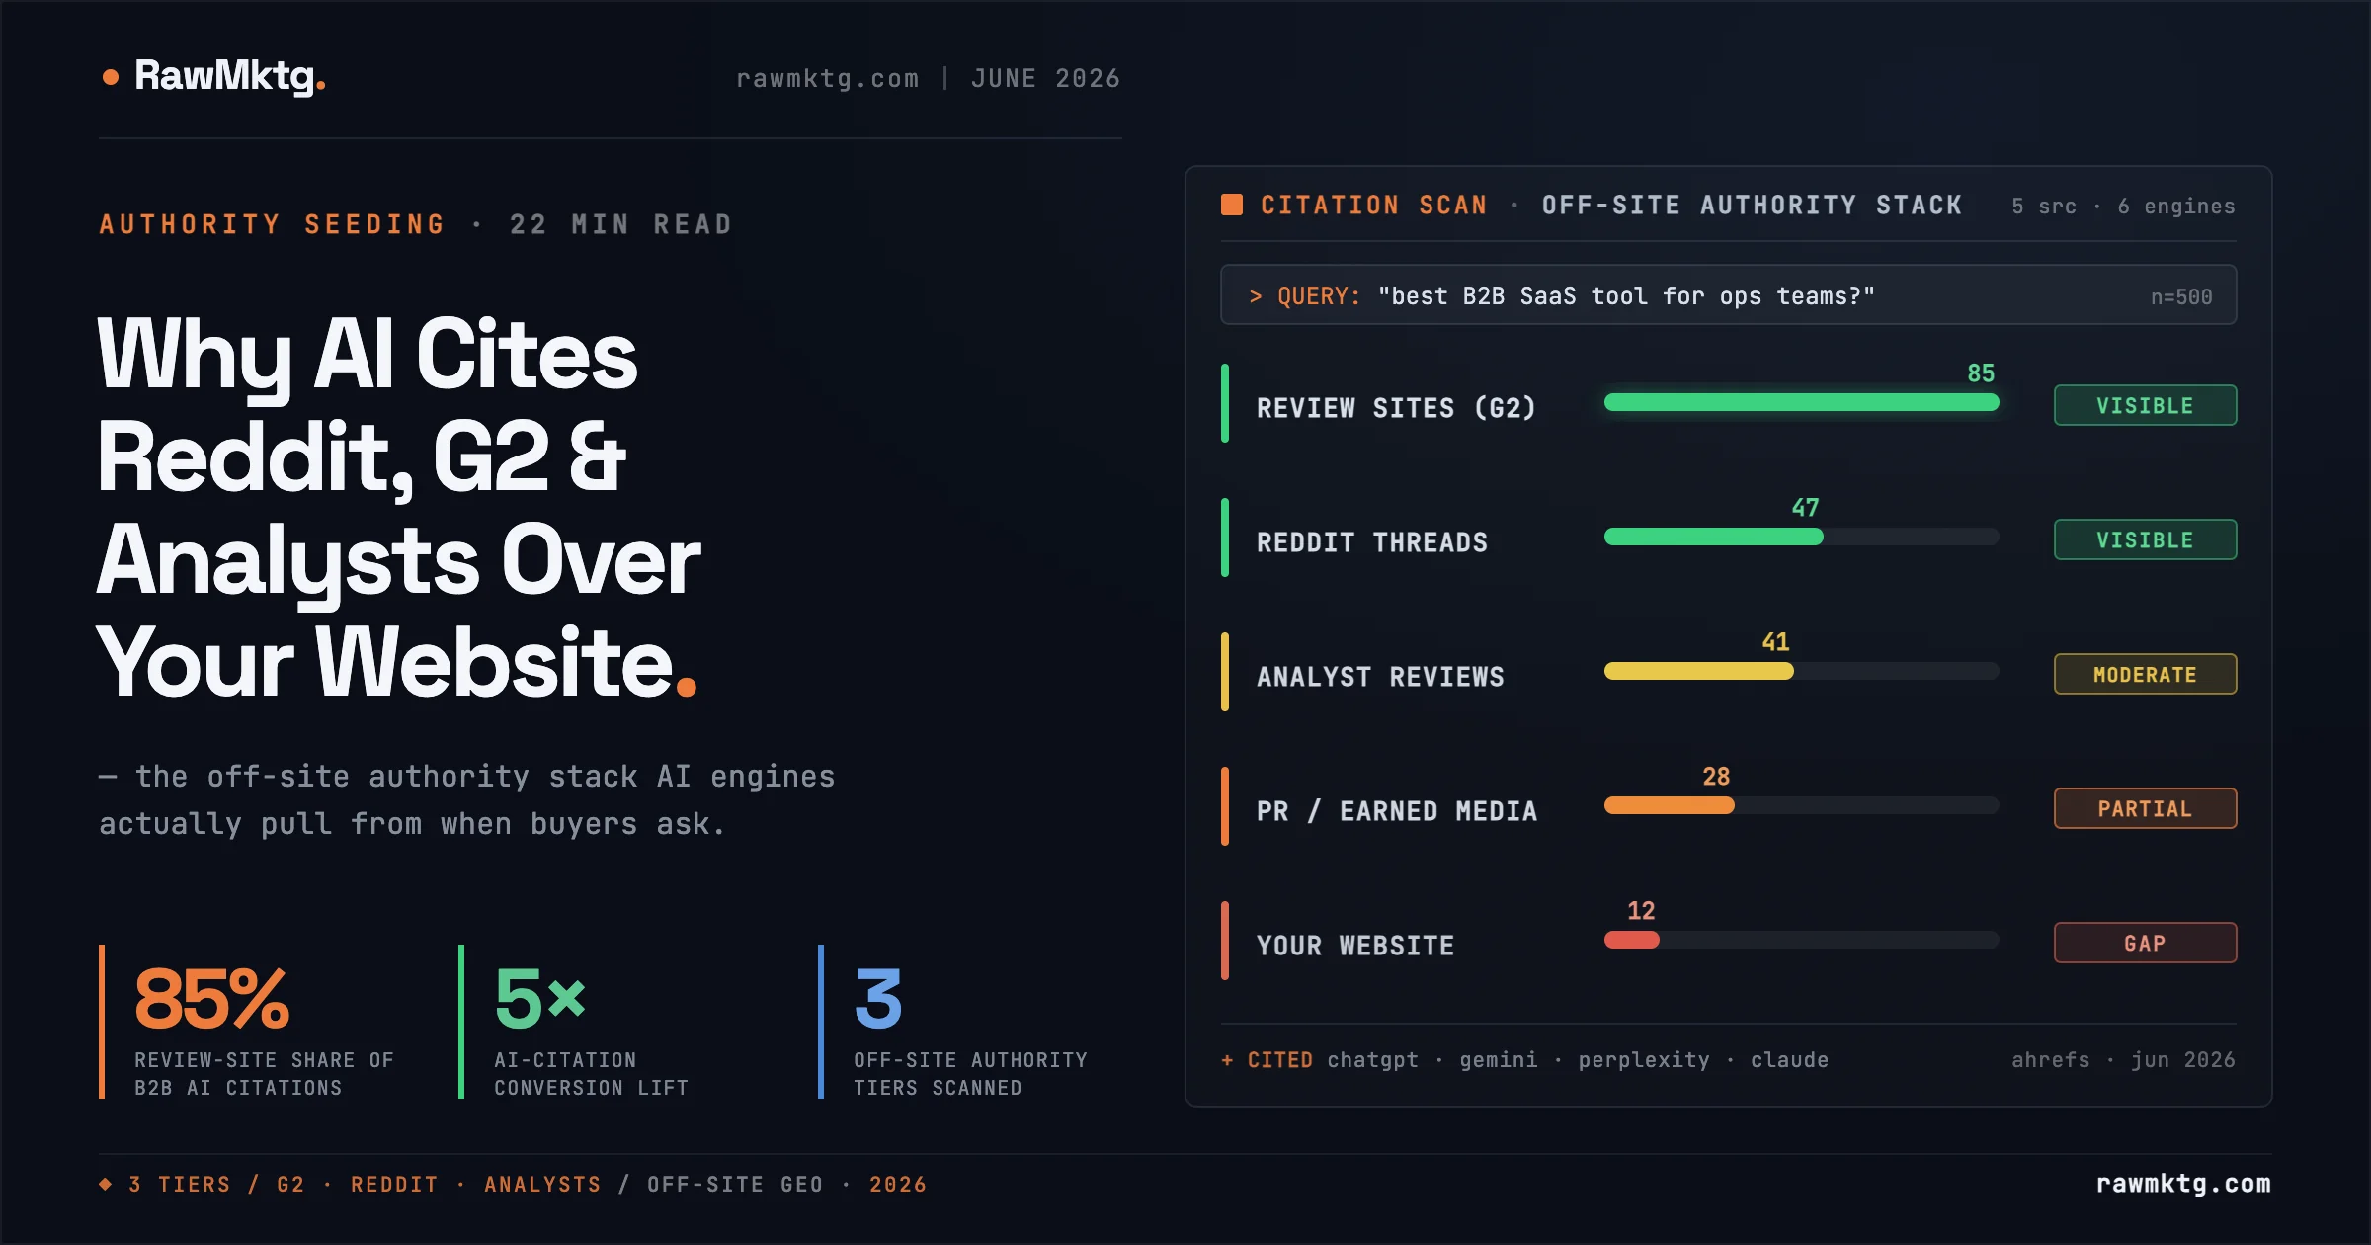Click the 'ahrefs · jun 2026' source note
This screenshot has height=1245, width=2371.
click(x=2123, y=1059)
